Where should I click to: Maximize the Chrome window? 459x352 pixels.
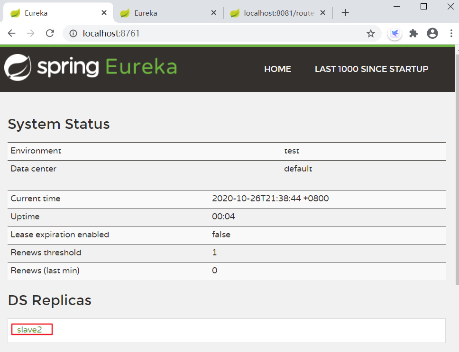pyautogui.click(x=423, y=7)
